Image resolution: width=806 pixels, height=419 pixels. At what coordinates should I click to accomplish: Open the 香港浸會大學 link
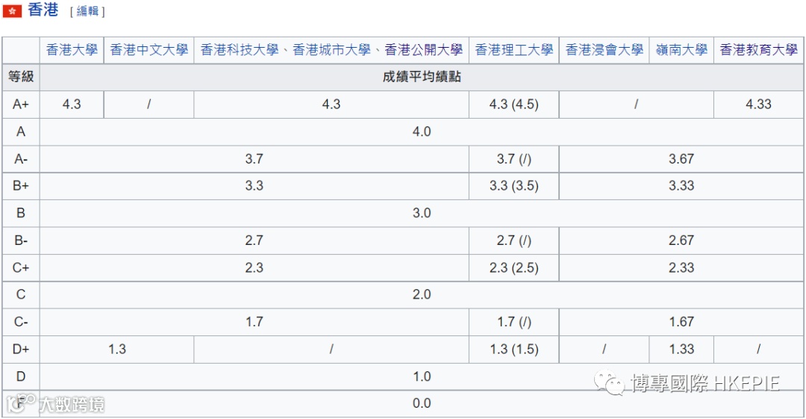[x=604, y=50]
